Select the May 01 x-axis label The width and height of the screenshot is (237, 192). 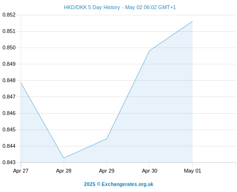click(x=192, y=171)
